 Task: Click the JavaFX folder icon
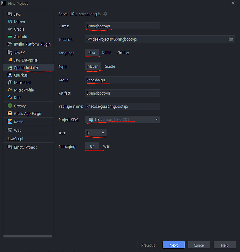(x=10, y=52)
